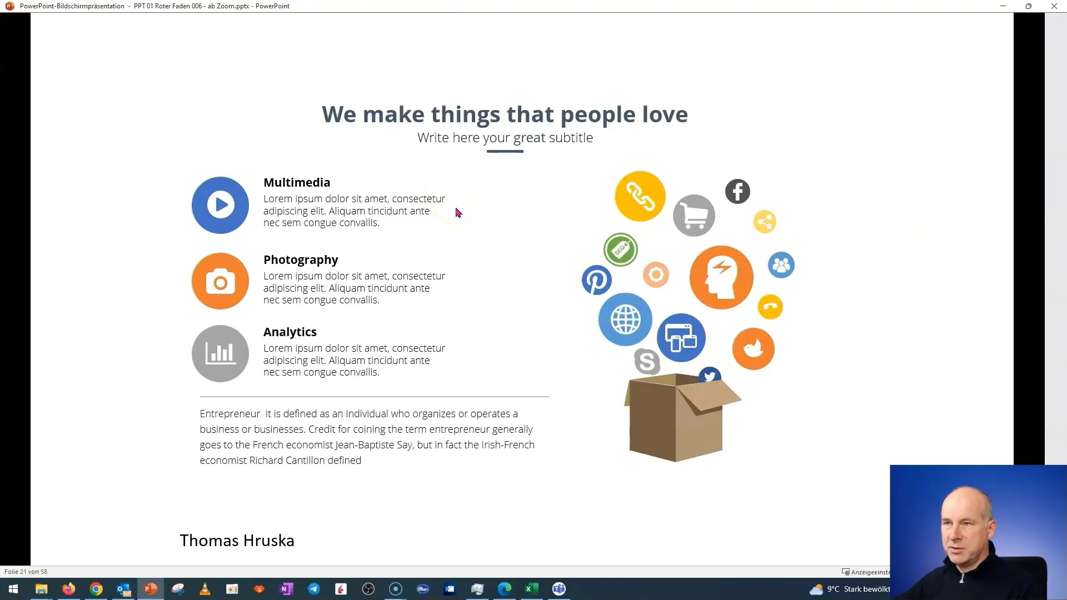Click the slide title "We make things that people love"

pyautogui.click(x=505, y=114)
